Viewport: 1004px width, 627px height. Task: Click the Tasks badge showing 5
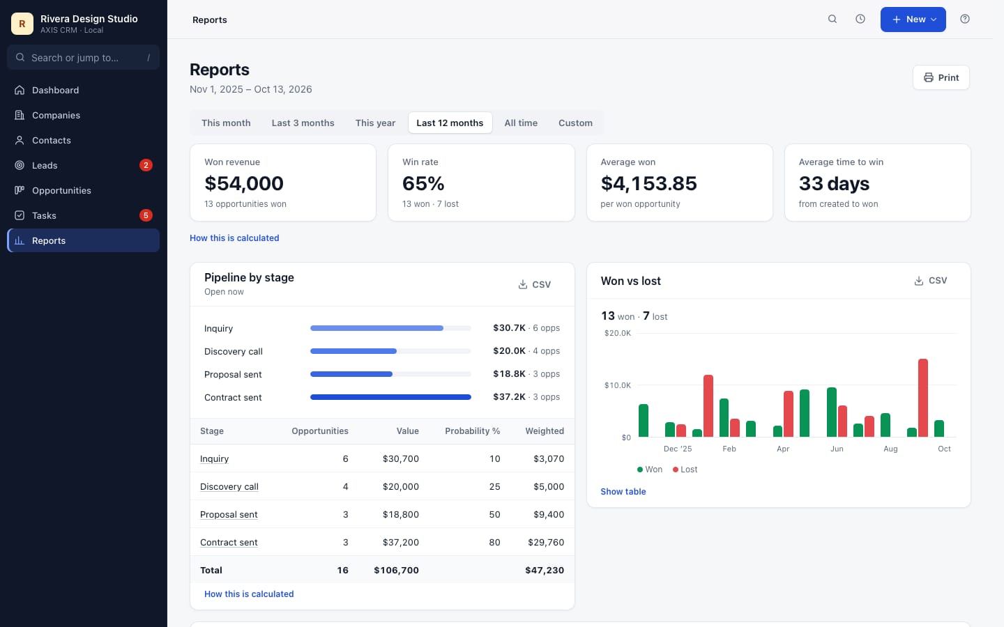(x=146, y=215)
